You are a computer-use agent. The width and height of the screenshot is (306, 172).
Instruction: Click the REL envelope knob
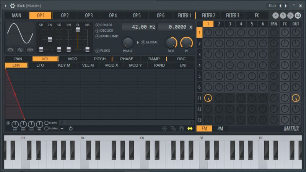click(39, 124)
